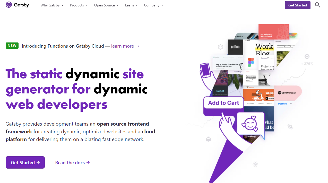The image size is (328, 183).
Task: Expand the Why Gatsby menu
Action: point(52,5)
